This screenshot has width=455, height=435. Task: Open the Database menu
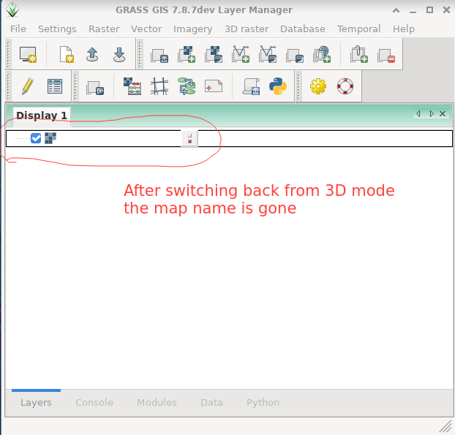303,29
